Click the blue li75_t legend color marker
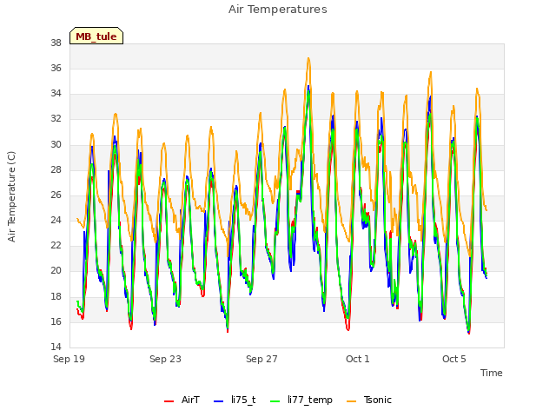The image size is (556, 417). click(219, 401)
